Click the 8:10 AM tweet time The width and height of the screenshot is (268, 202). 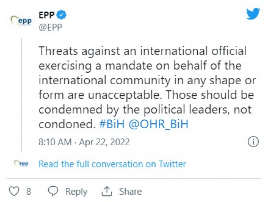(x=55, y=142)
